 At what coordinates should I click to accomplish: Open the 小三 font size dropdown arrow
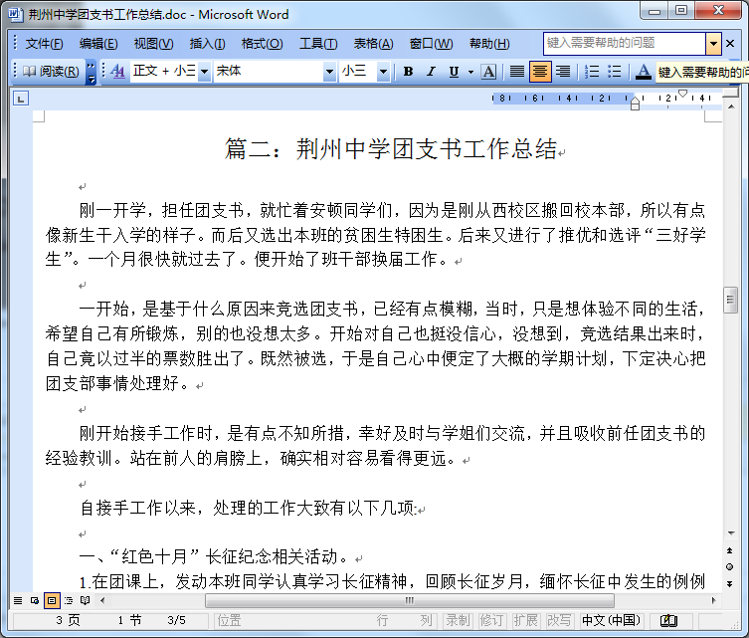click(383, 72)
